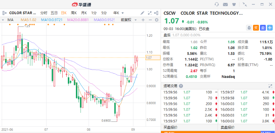The width and height of the screenshot is (275, 133).
Task: Zoom out chart with minus icon
Action: coord(150,20)
